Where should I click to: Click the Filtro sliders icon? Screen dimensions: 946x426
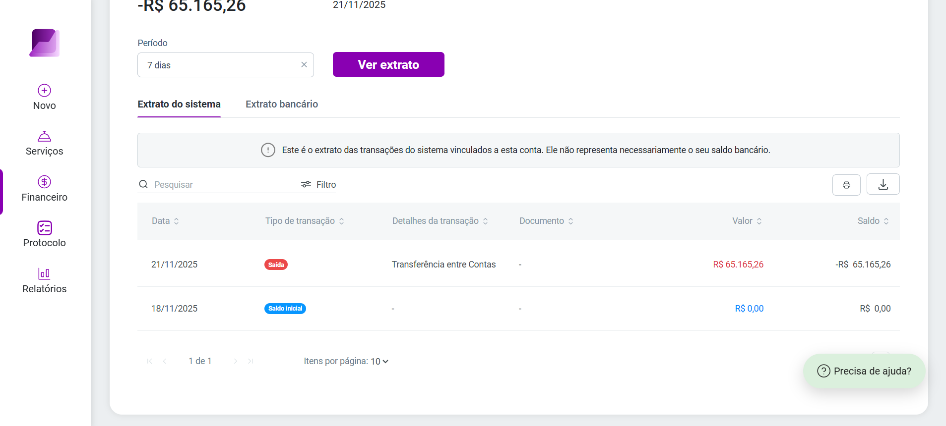pos(306,184)
